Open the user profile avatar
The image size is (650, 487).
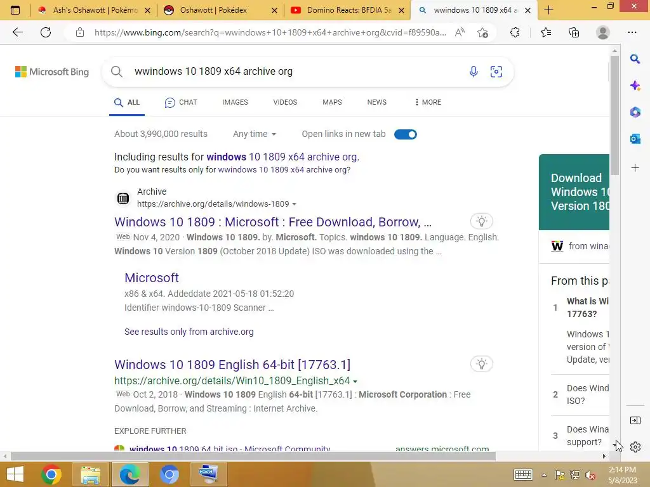[x=603, y=32]
